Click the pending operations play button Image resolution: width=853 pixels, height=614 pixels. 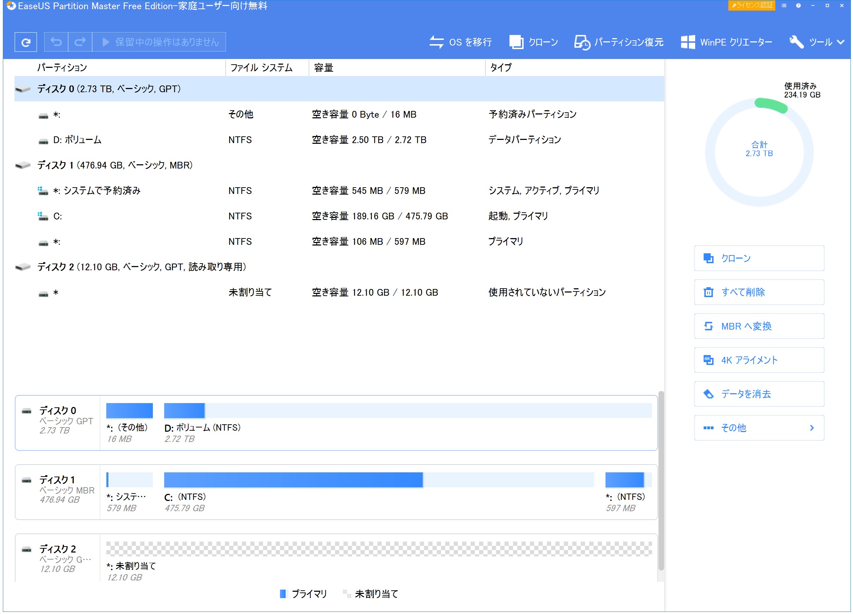tap(106, 42)
